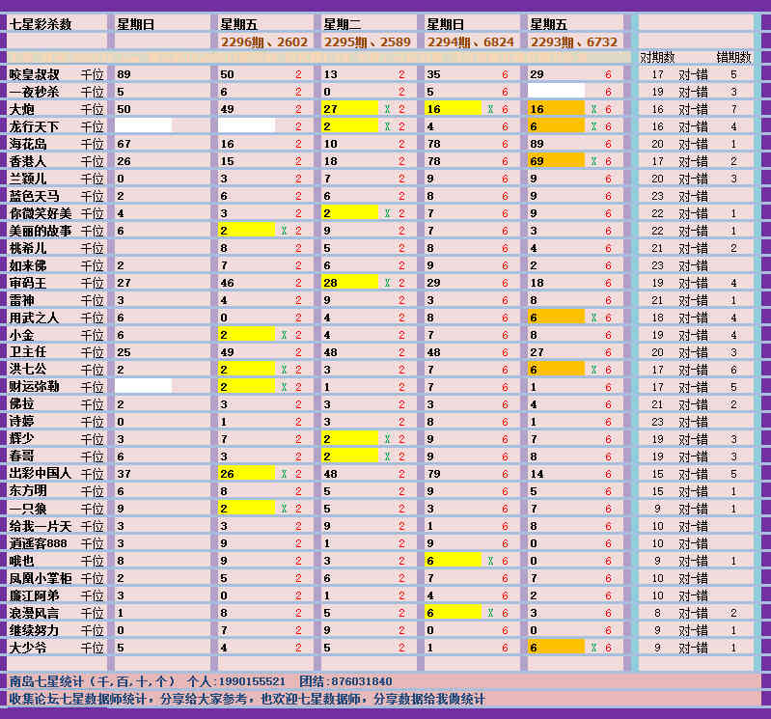This screenshot has width=771, height=719.
Task: Click the green X in 美丽的故事 row
Action: [284, 231]
